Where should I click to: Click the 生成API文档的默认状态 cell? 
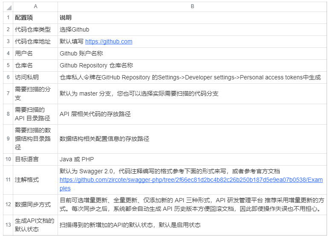click(x=35, y=225)
